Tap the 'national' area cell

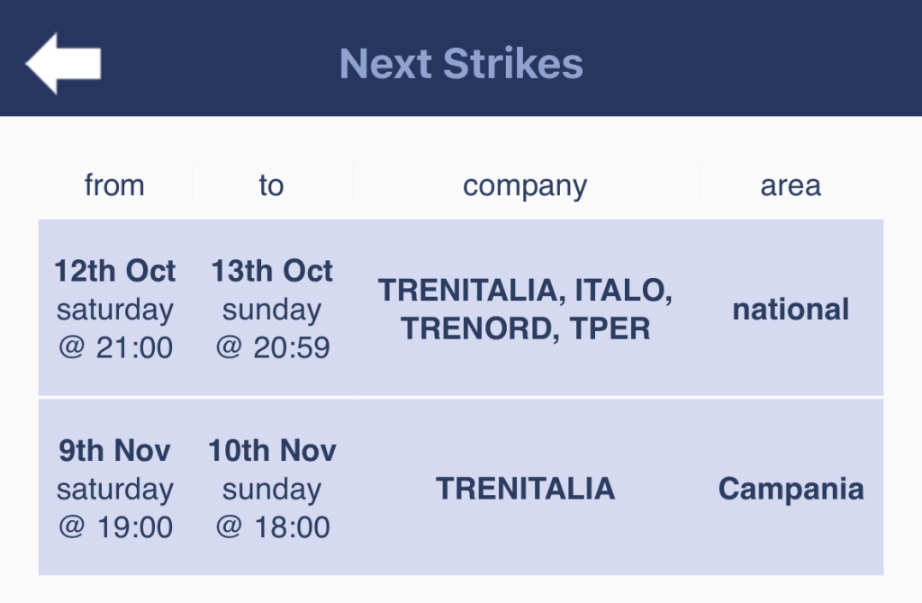tap(791, 309)
